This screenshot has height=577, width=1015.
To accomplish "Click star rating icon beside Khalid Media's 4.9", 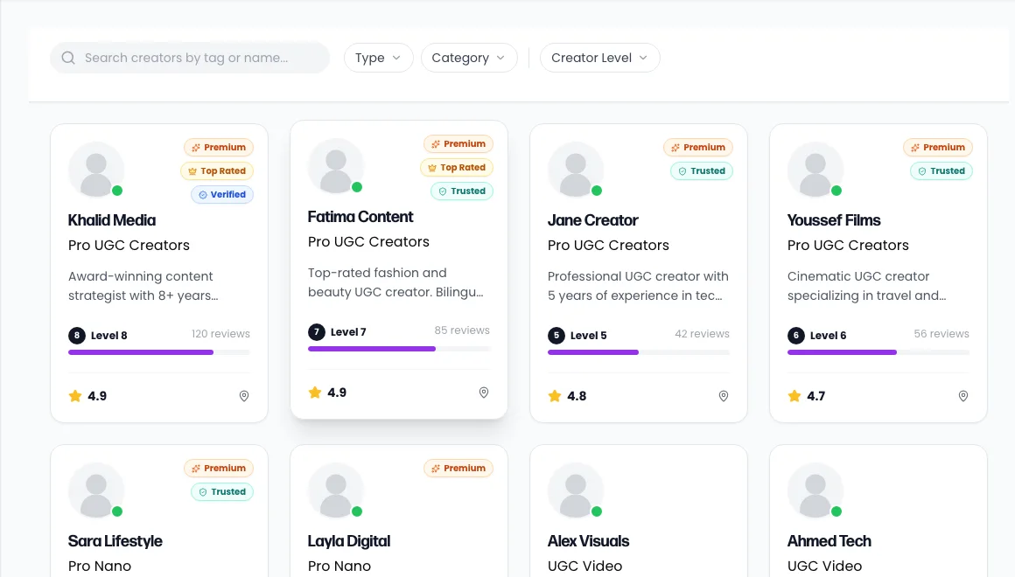I will tap(75, 396).
